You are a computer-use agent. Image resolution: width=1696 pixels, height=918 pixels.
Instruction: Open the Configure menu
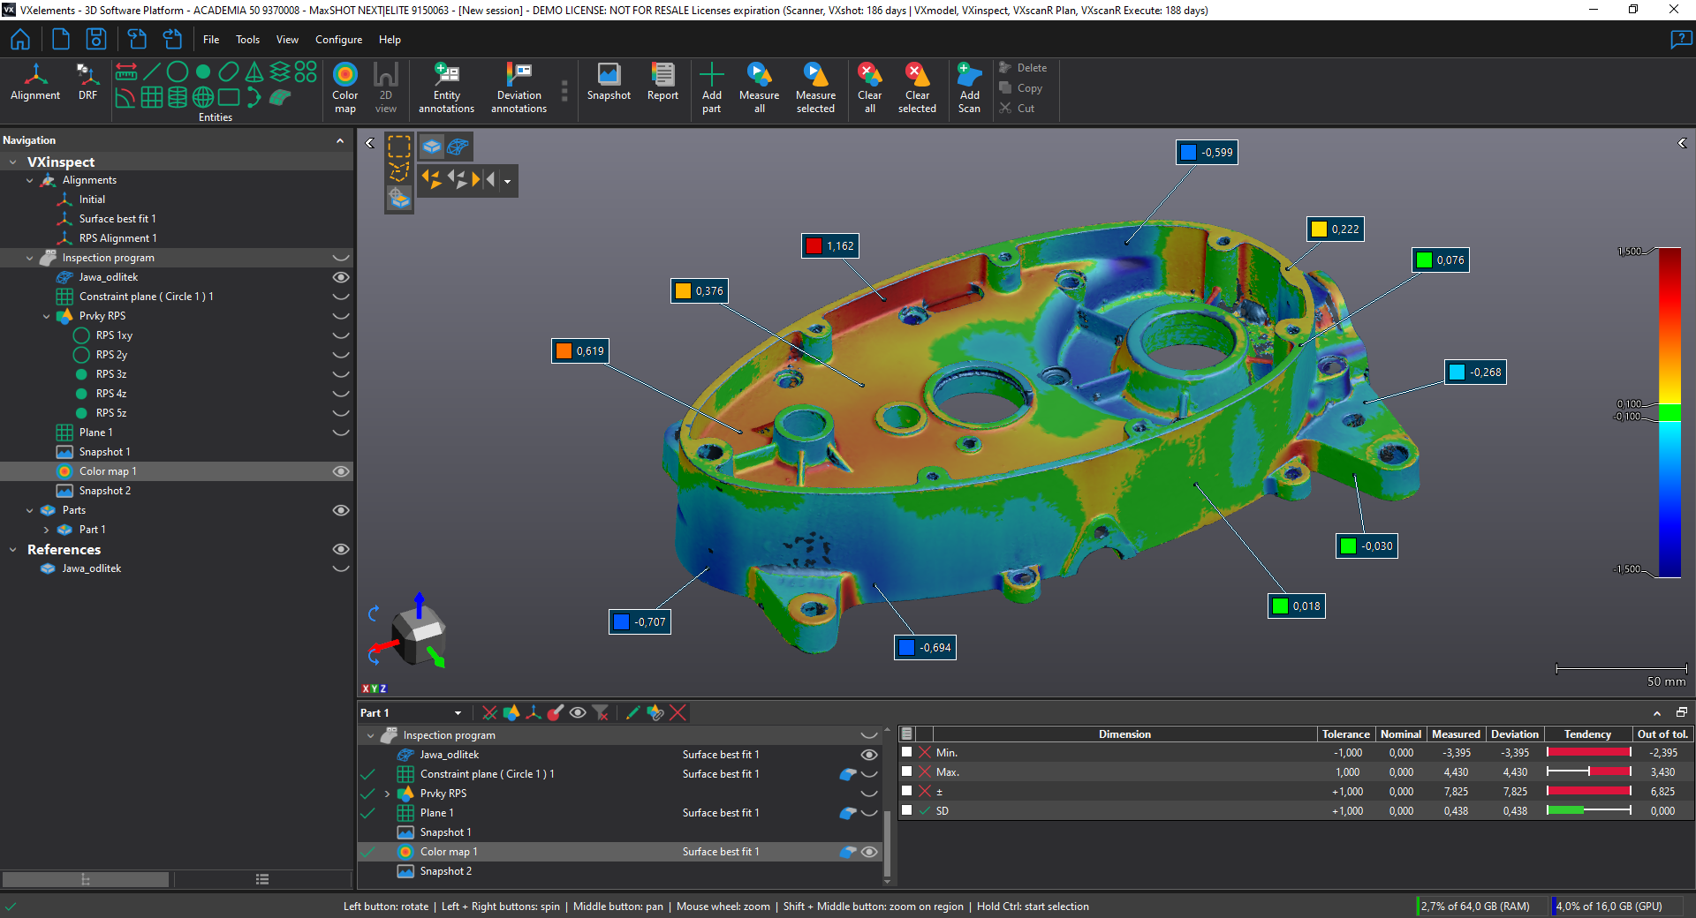tap(338, 40)
